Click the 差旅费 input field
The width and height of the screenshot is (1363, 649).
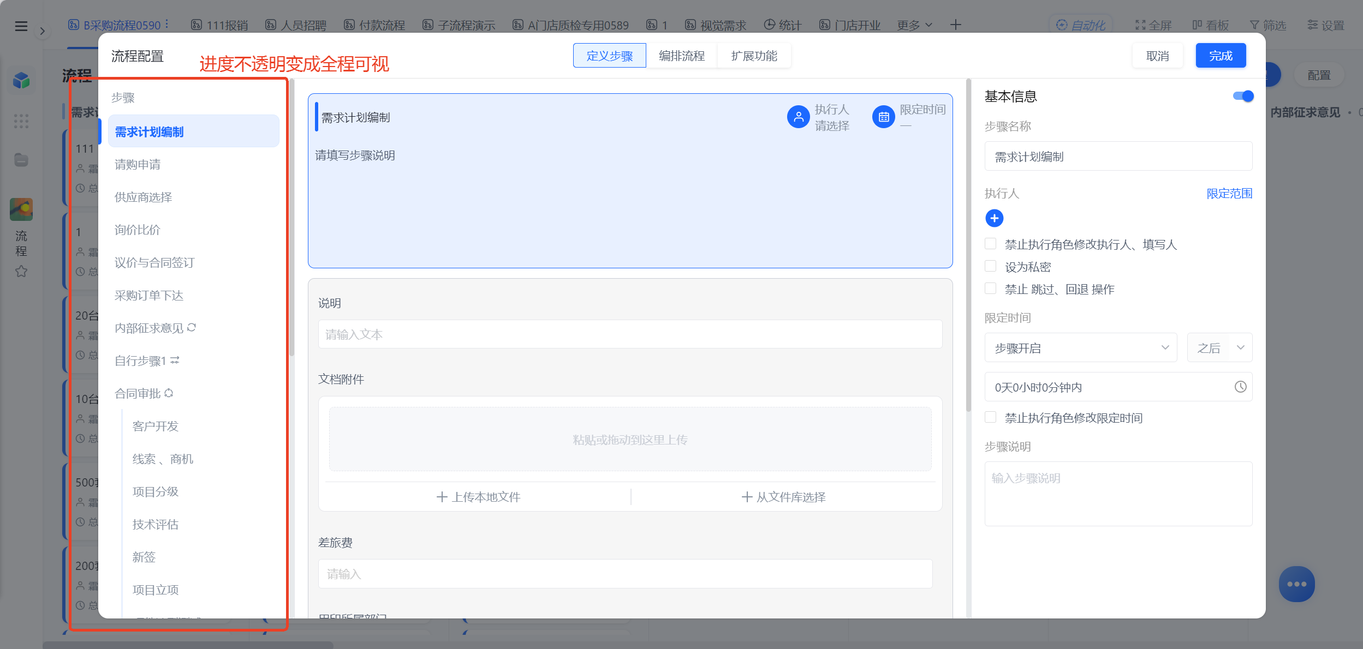click(625, 574)
